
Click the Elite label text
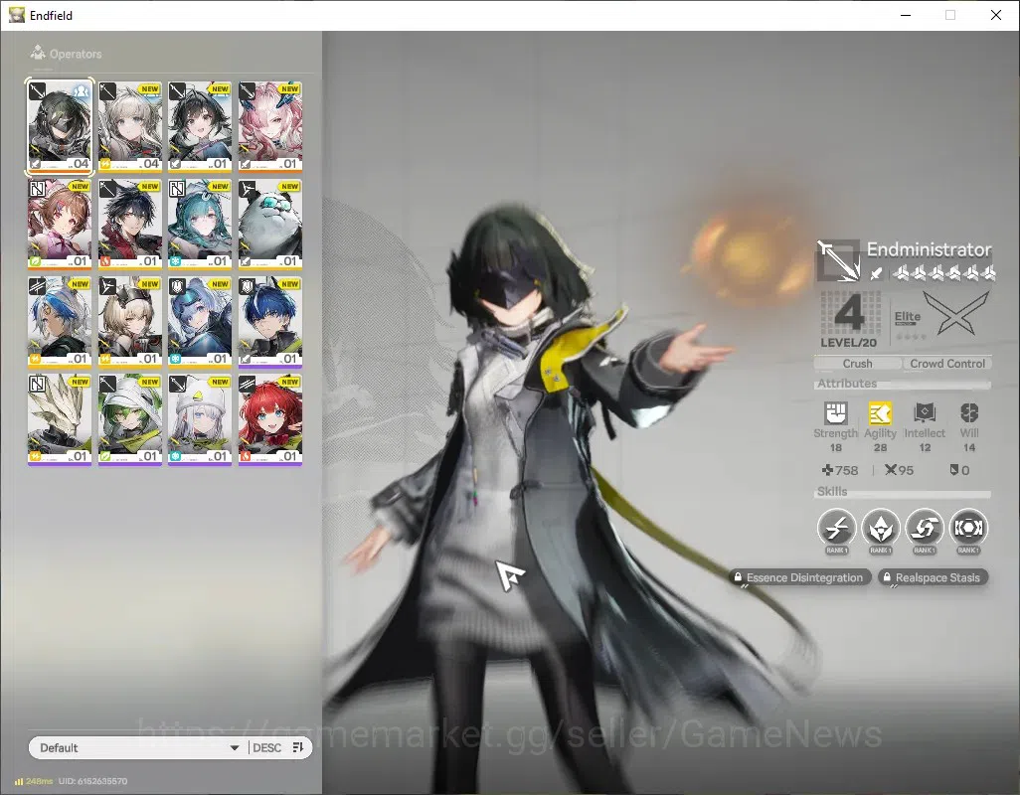click(x=907, y=316)
